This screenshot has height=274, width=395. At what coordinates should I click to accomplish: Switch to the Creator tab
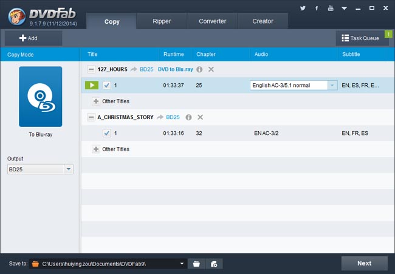(263, 21)
